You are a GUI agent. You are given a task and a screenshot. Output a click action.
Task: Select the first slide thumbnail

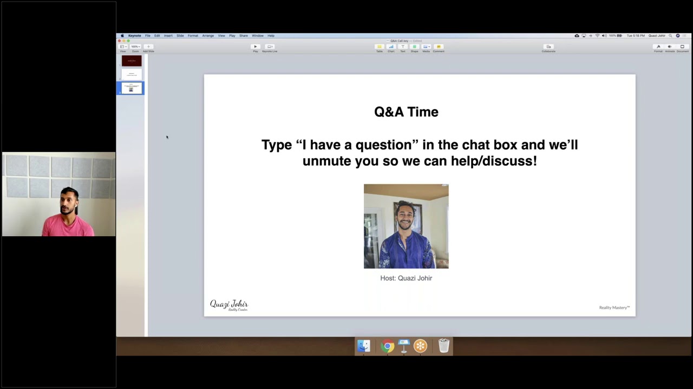[132, 61]
